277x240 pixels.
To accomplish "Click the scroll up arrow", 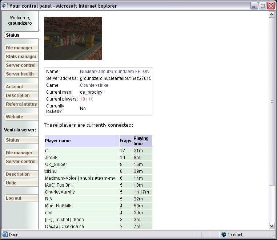I will (x=272, y=15).
